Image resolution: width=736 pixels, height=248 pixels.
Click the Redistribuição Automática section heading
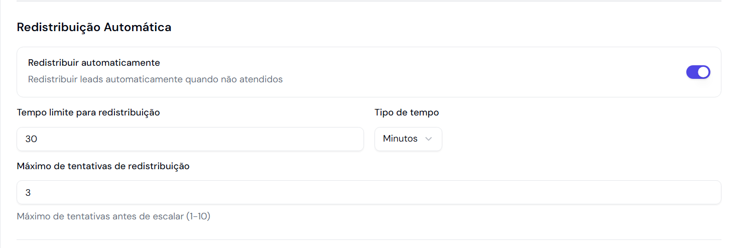click(x=94, y=27)
